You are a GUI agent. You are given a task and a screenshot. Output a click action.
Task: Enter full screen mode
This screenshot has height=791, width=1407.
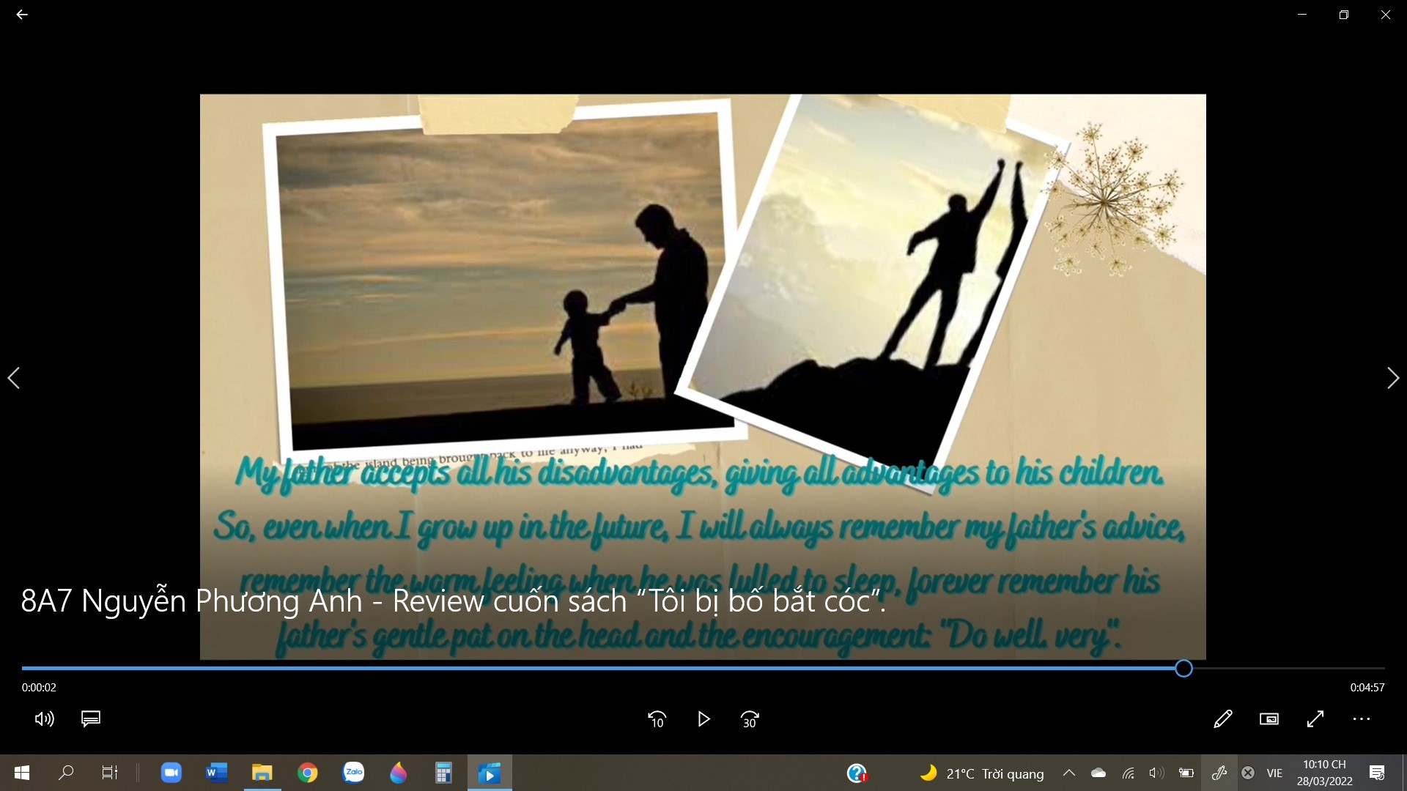point(1315,719)
